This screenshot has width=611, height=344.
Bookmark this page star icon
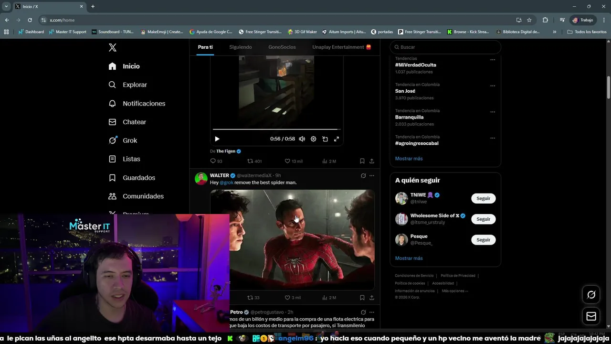tap(529, 20)
